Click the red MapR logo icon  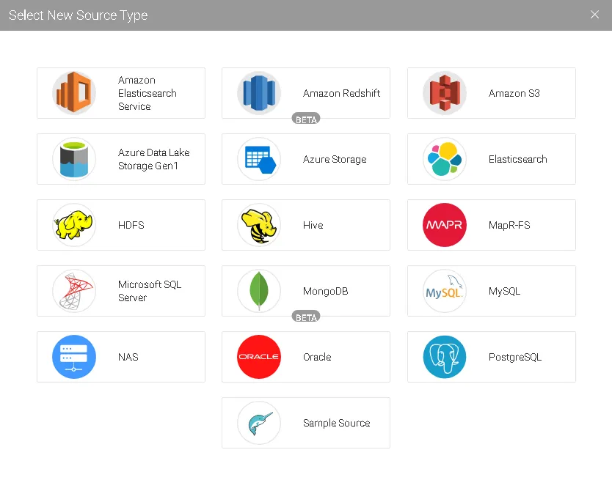click(x=445, y=225)
